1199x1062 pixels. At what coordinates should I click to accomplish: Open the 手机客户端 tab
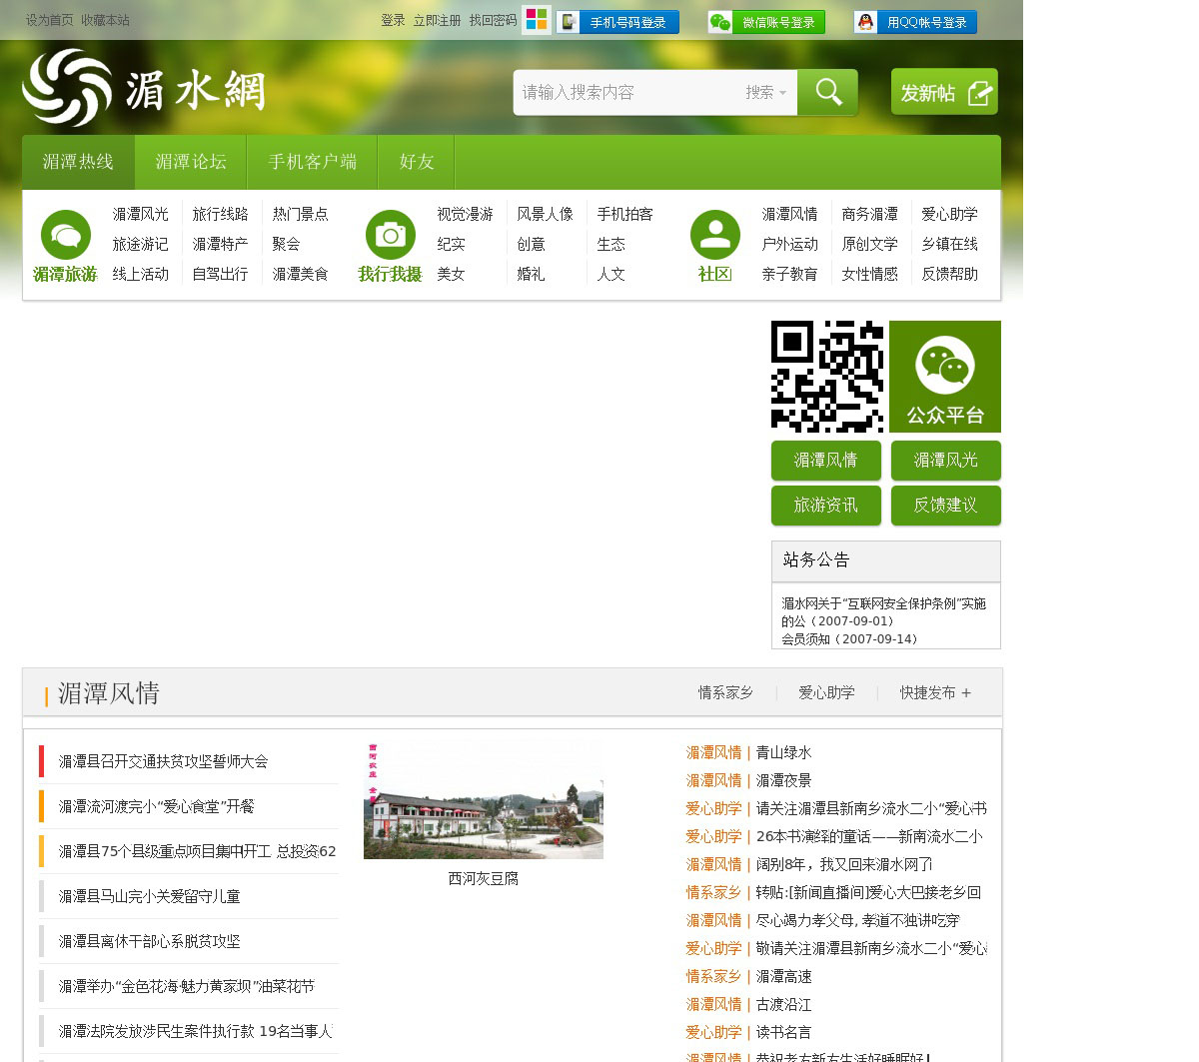coord(312,162)
